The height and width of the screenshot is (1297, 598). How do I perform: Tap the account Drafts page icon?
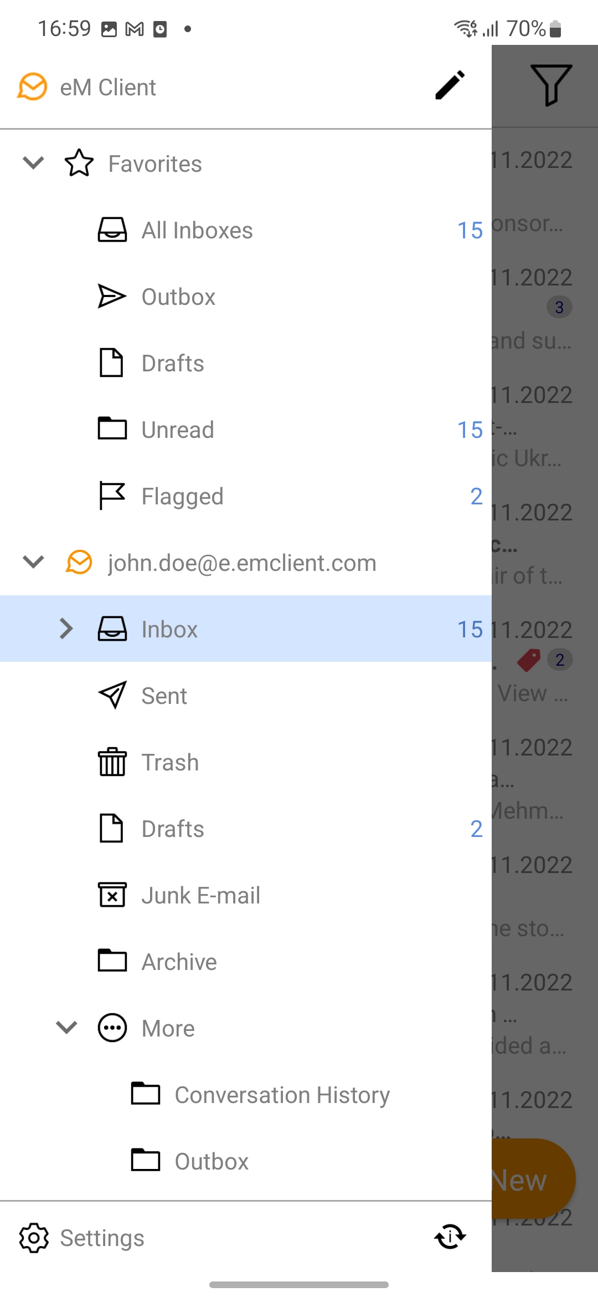tap(111, 828)
